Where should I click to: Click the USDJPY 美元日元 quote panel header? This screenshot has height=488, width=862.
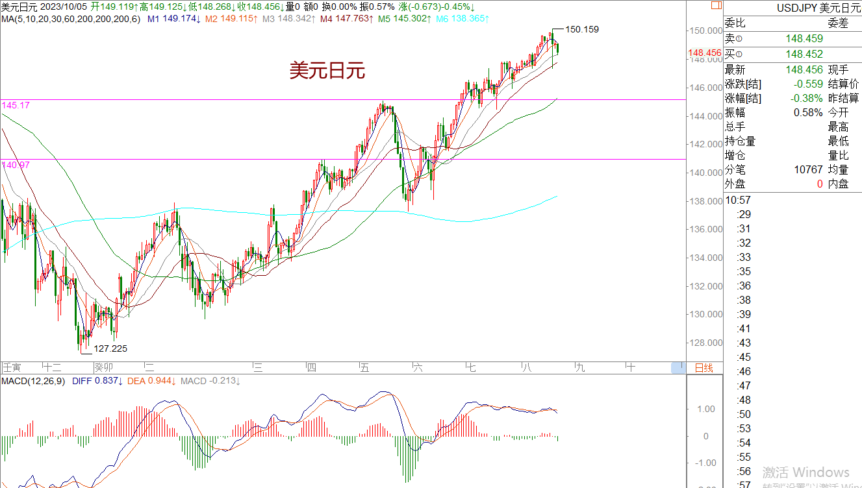pos(818,8)
